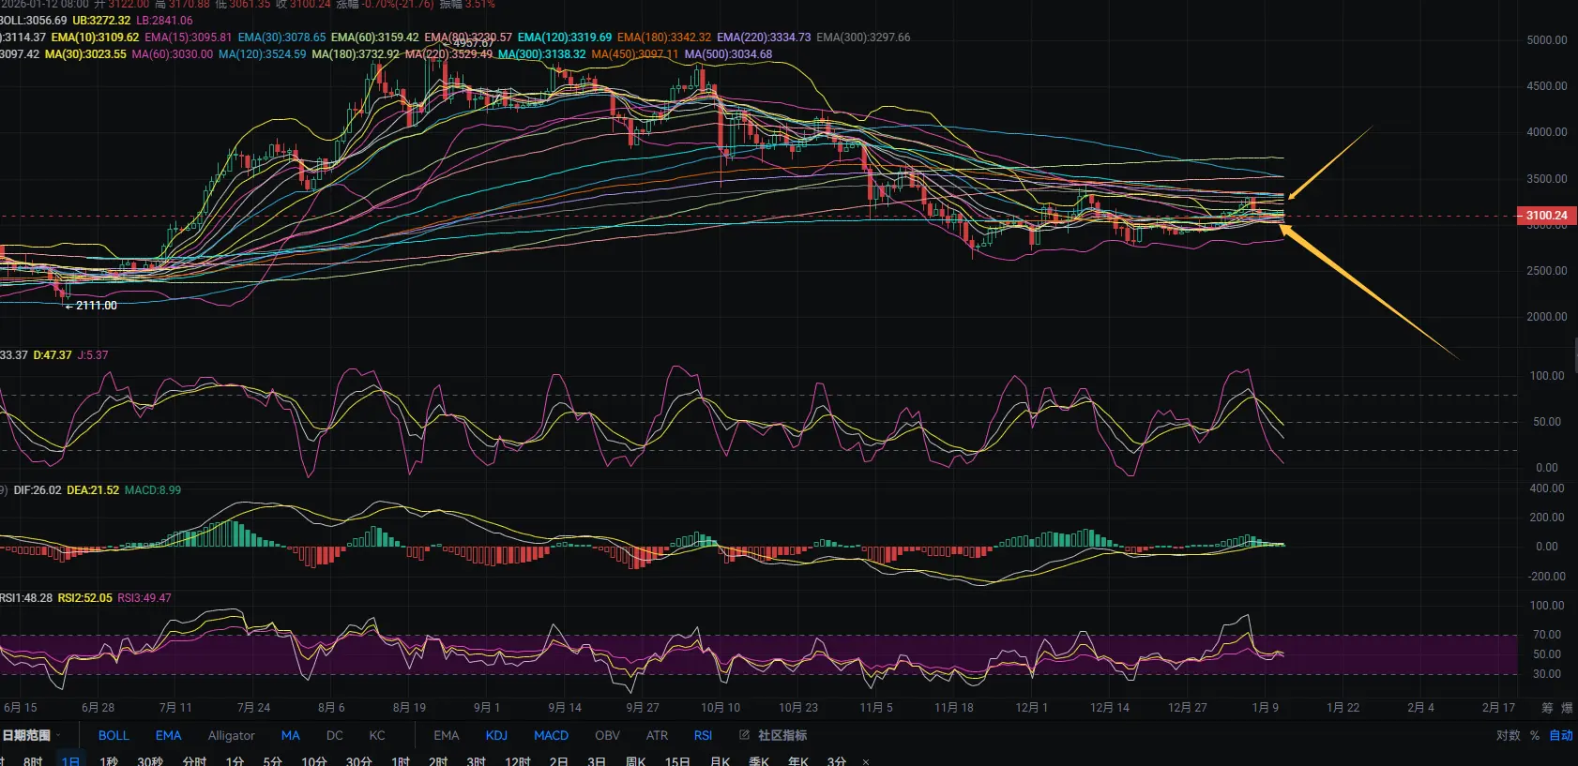The image size is (1578, 766).
Task: Close the timeframe bar with the × icon
Action: point(866,761)
